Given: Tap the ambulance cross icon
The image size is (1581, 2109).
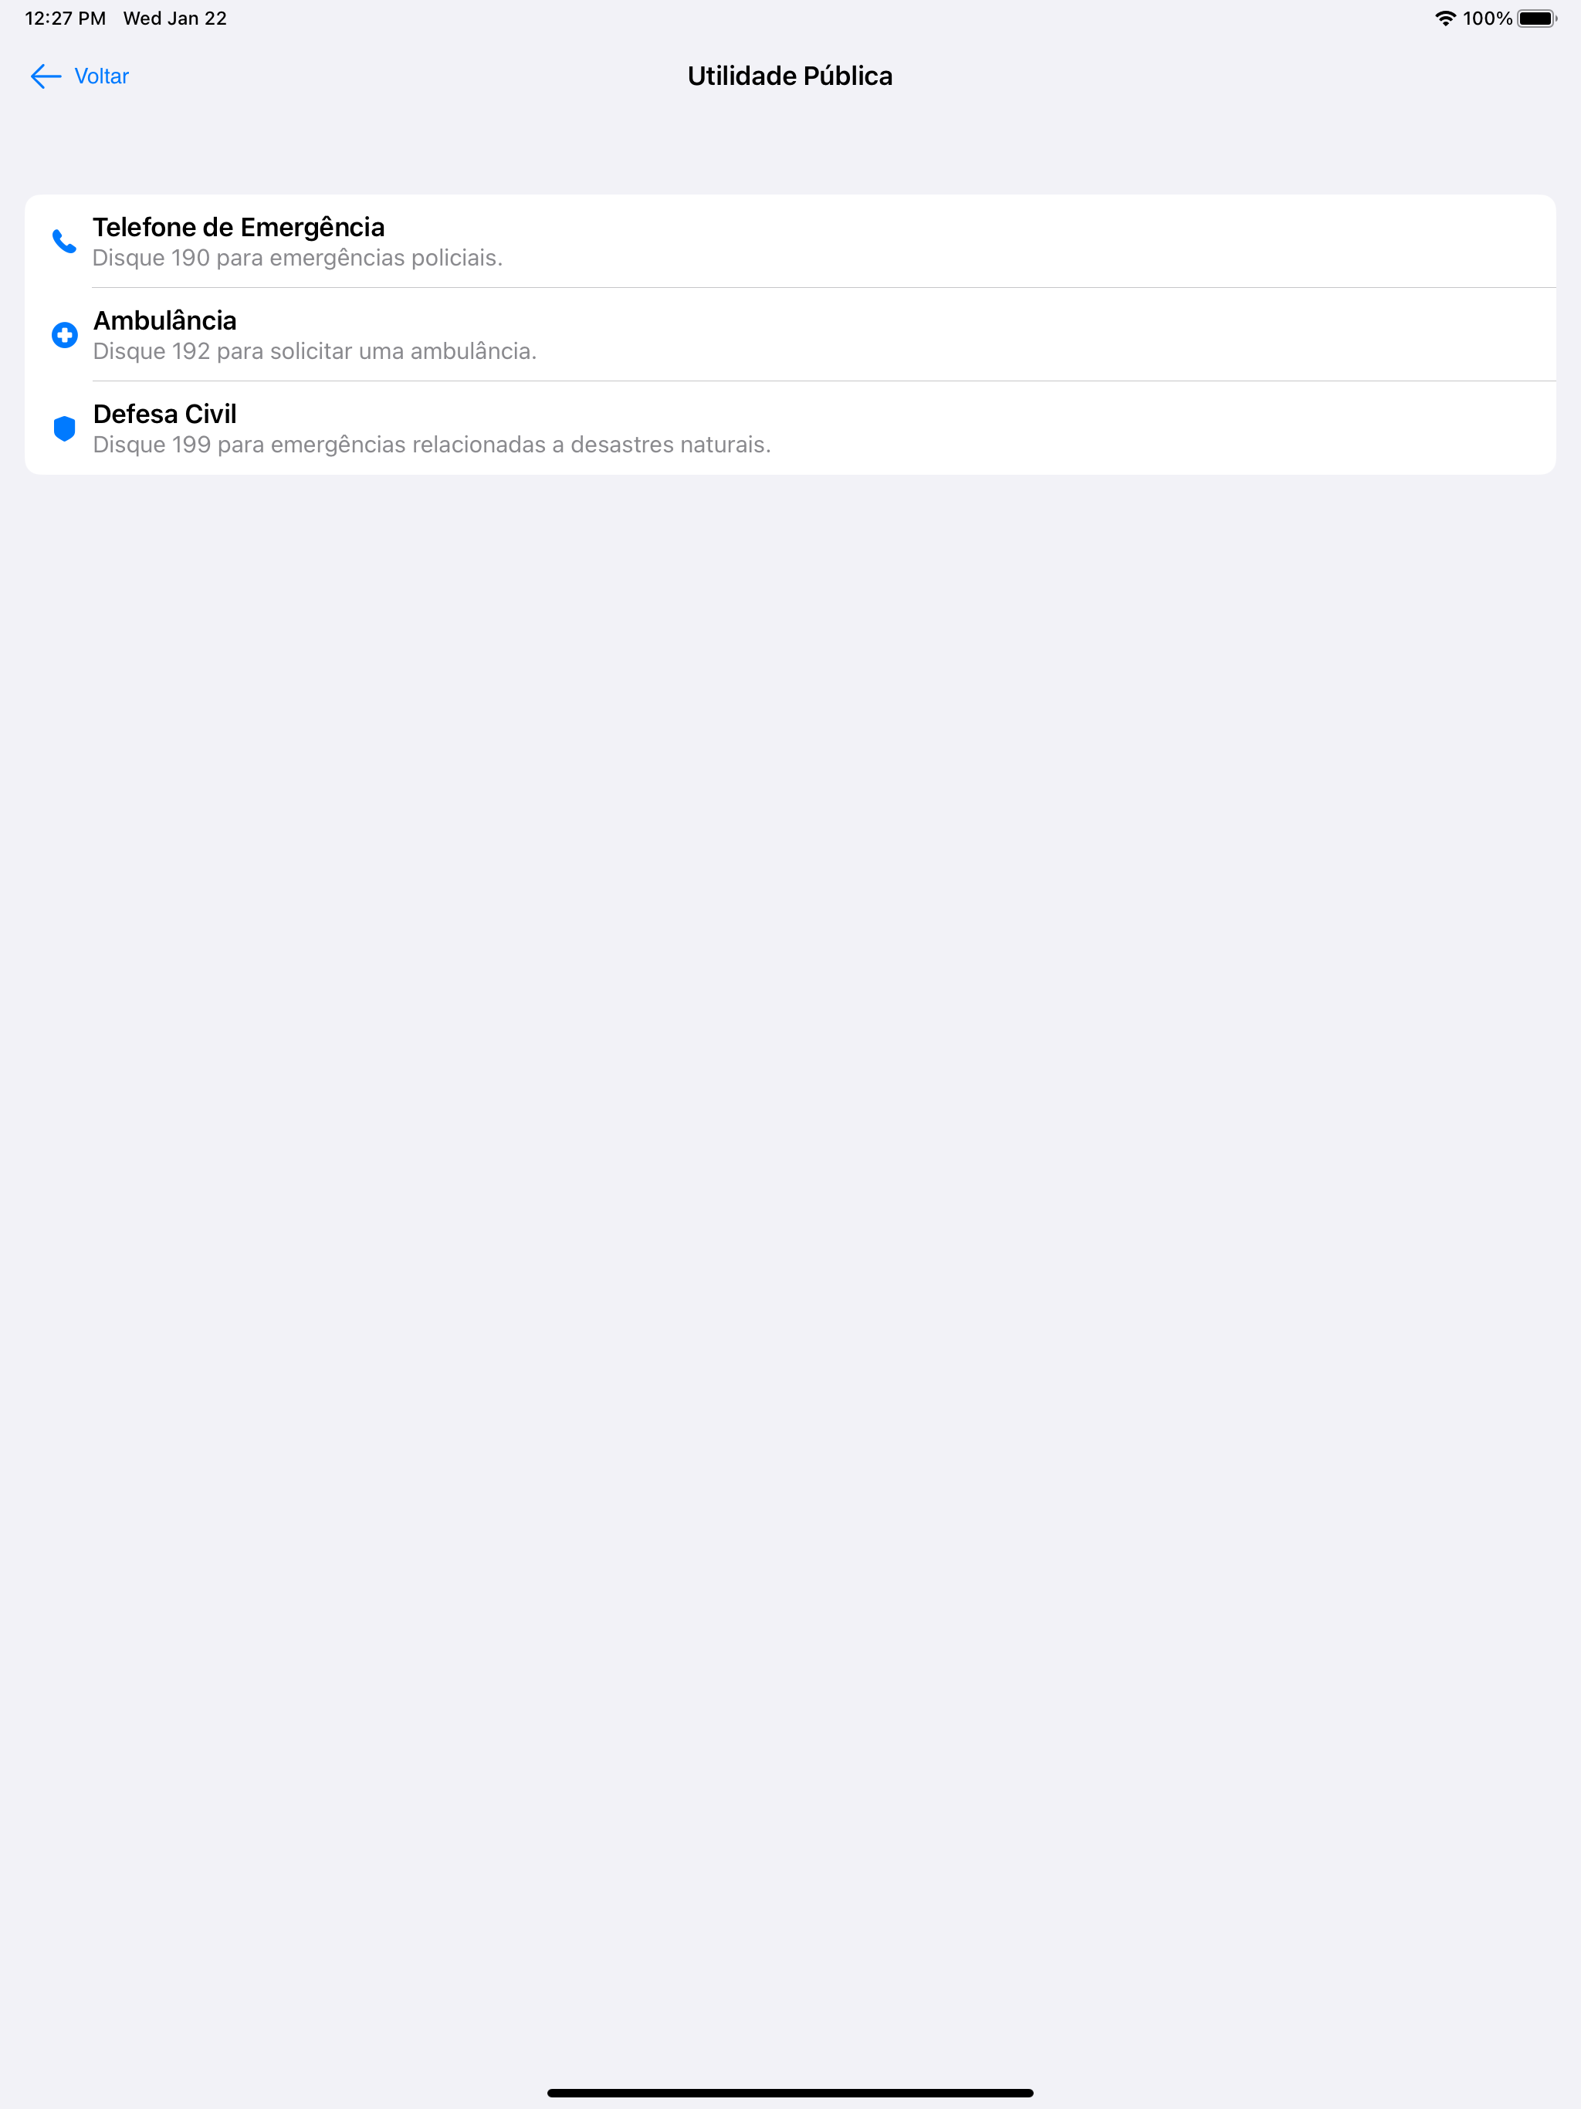Looking at the screenshot, I should pos(64,335).
